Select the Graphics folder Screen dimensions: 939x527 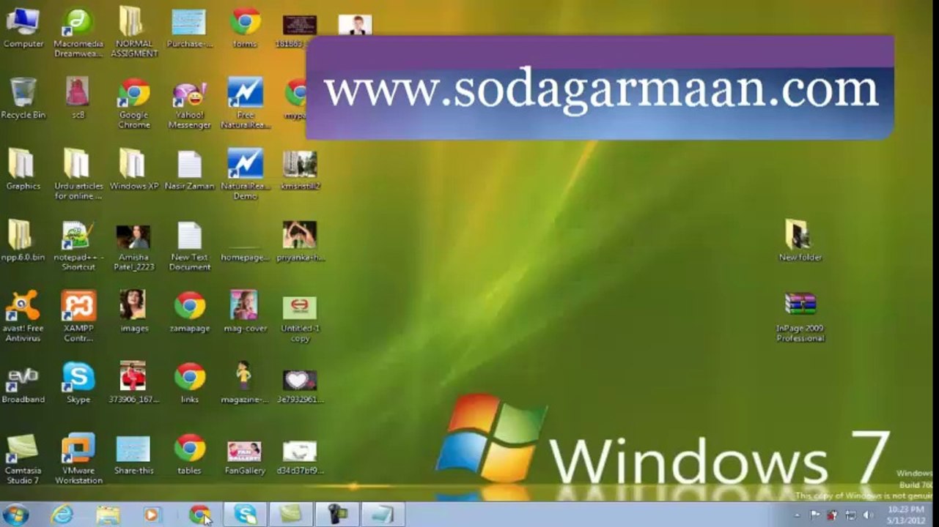(x=23, y=170)
